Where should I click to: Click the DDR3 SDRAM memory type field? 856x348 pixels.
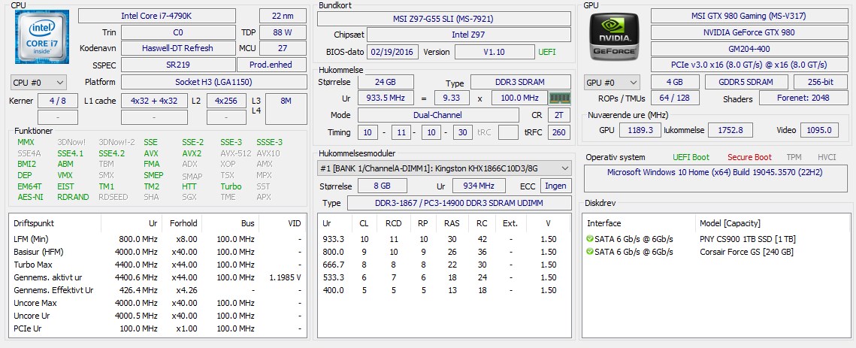click(521, 82)
